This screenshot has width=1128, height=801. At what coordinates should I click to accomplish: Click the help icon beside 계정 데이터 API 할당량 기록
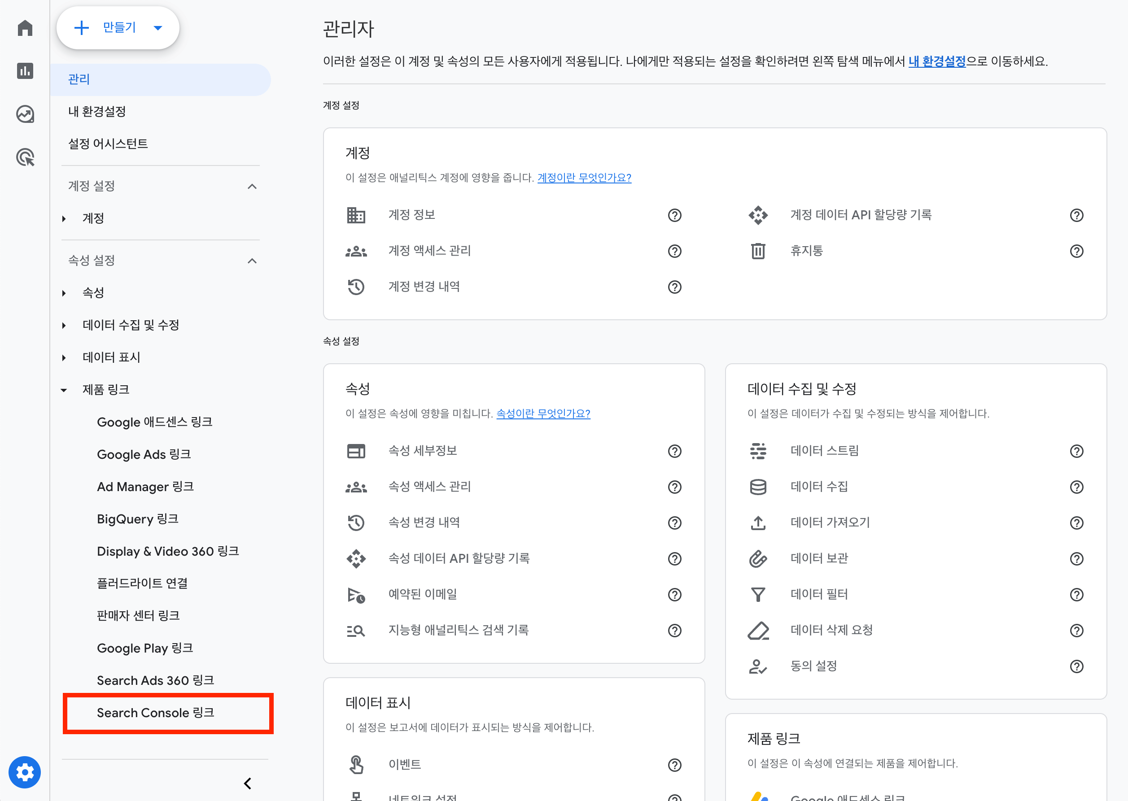pyautogui.click(x=1077, y=215)
